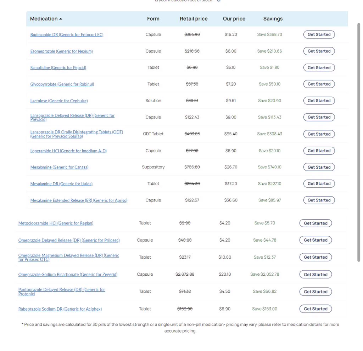Open Omeprazole-Sodium Bicarbonate (Generic for Zegerid) link
This screenshot has width=363, height=351.
click(68, 275)
